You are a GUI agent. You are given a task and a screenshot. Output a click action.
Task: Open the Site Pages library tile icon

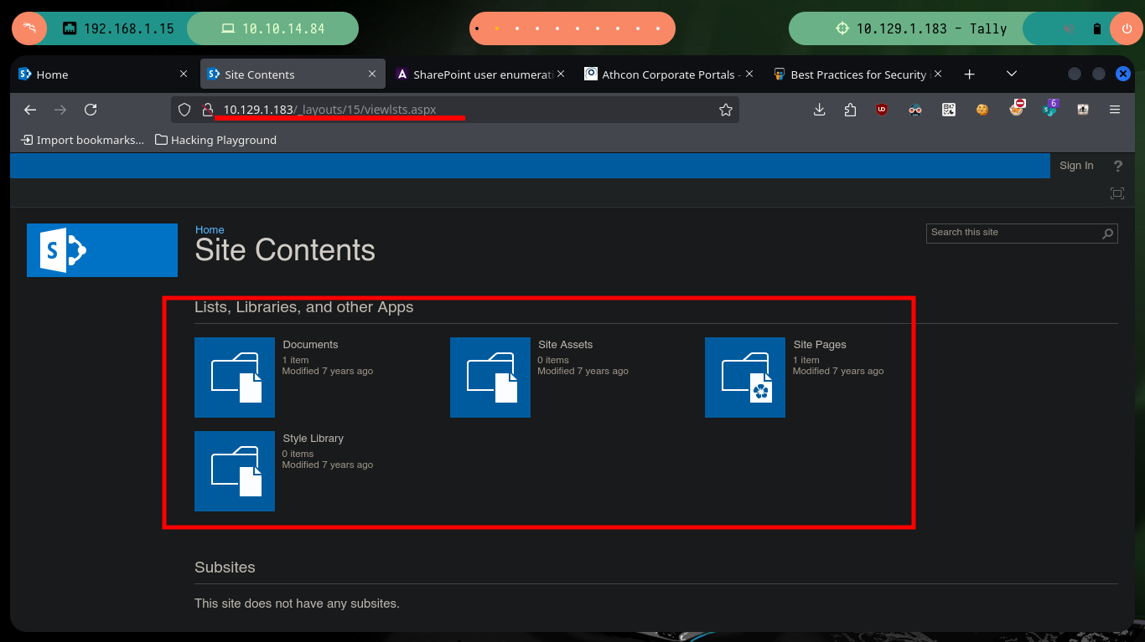click(x=745, y=377)
